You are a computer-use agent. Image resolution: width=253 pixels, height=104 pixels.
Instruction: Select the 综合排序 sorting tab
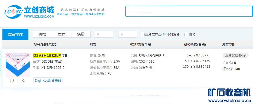tap(15, 34)
